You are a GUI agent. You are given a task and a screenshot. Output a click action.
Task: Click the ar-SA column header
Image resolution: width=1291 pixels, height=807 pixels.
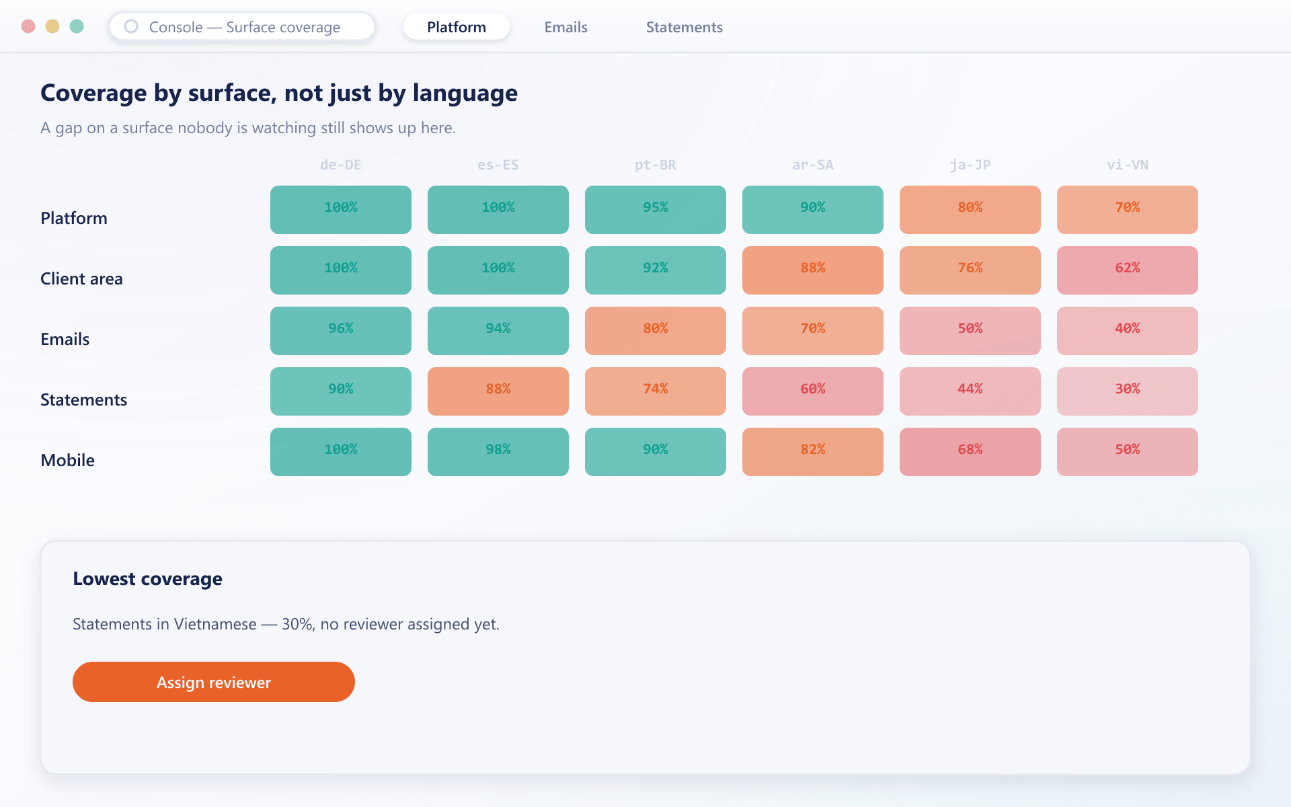[x=813, y=165]
